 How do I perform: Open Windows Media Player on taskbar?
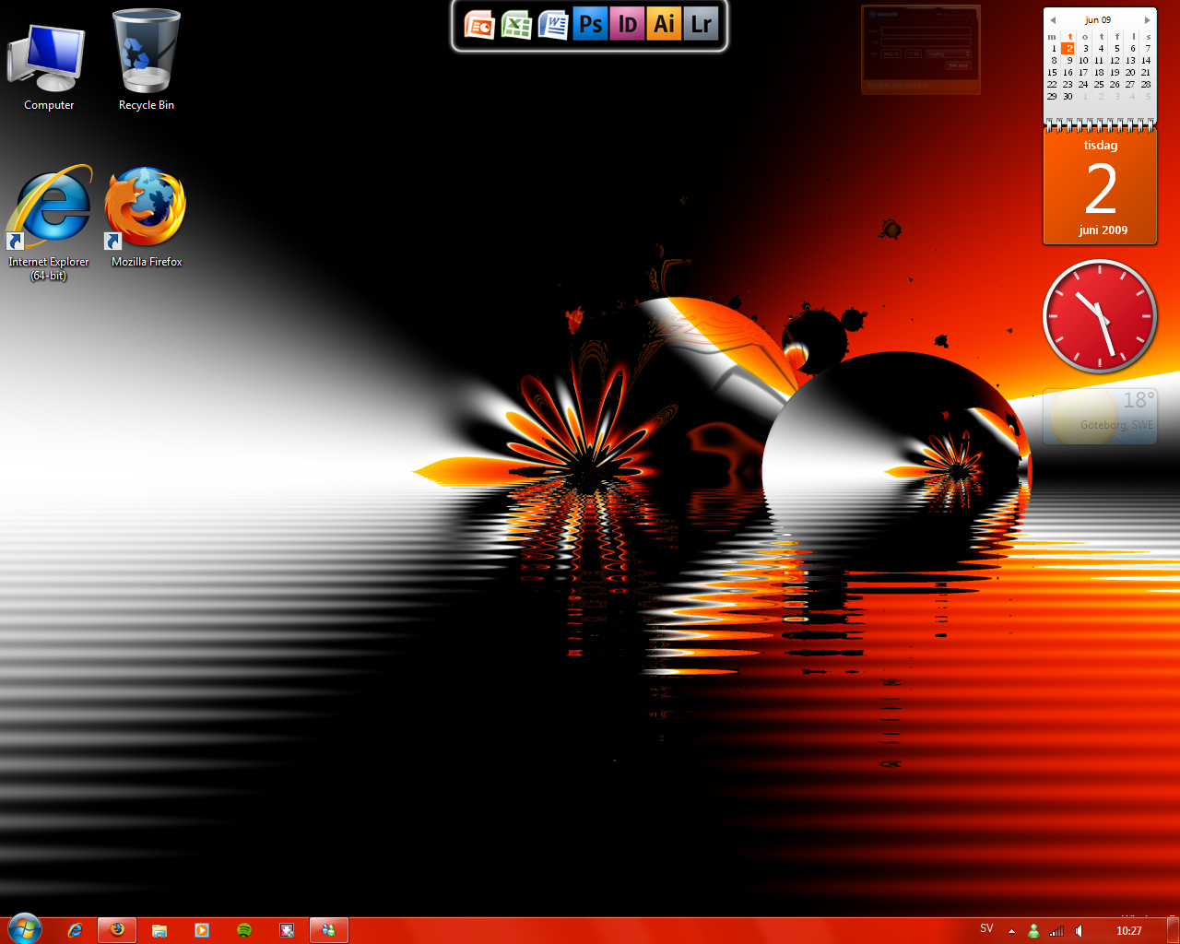tap(202, 931)
